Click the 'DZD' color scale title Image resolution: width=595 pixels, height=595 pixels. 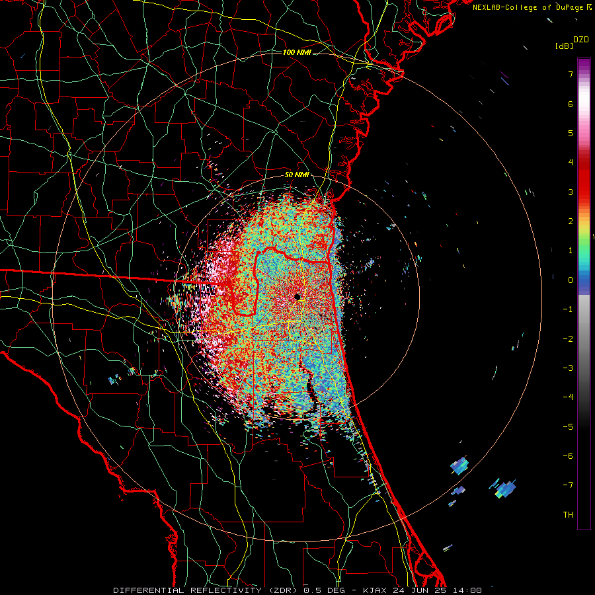tap(581, 40)
